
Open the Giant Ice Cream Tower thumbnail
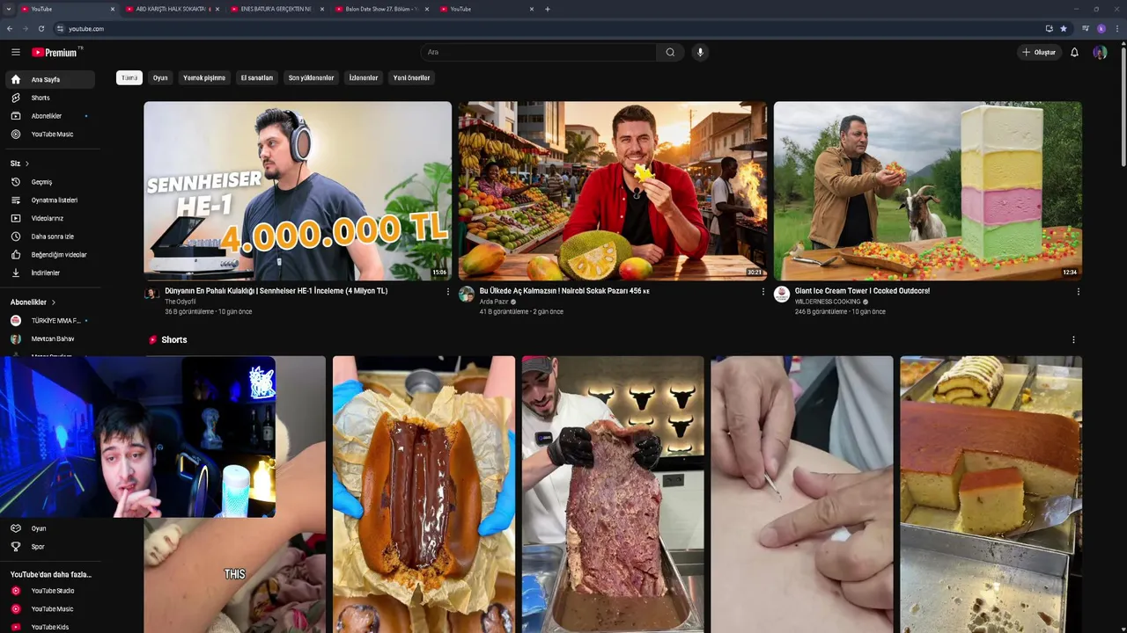coord(928,191)
